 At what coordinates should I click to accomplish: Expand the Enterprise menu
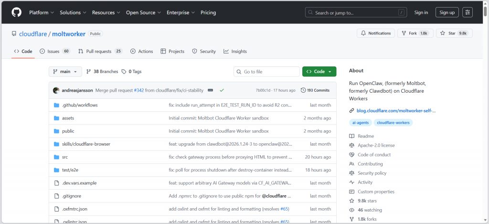pos(181,12)
